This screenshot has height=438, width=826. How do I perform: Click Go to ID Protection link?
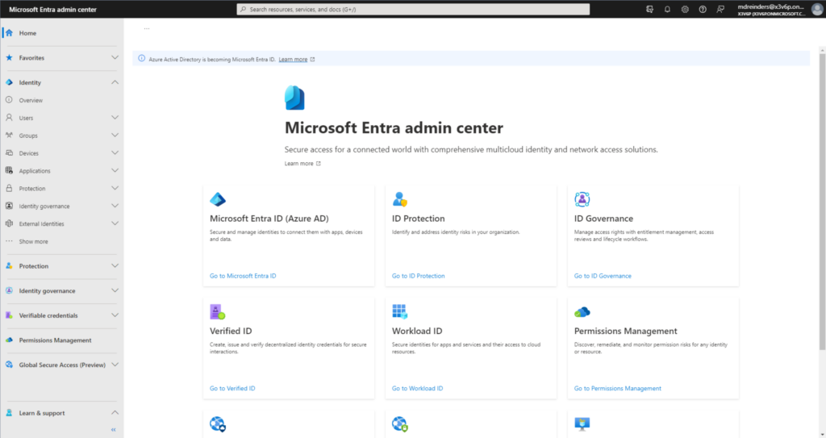[x=419, y=276]
